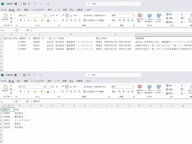Open font name dropdown in lower window
Screen dimensions: 192x144
(43, 87)
